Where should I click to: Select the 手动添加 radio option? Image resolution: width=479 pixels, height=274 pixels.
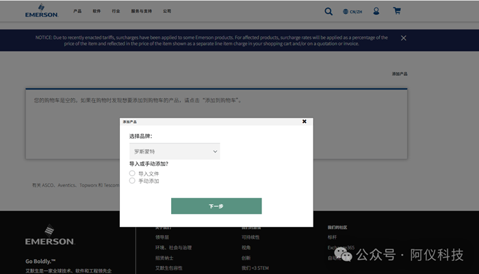(x=132, y=181)
